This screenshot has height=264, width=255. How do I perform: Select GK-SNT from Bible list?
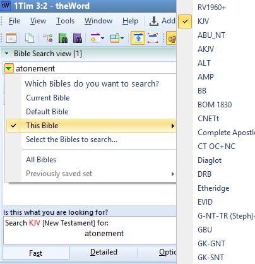coord(211,258)
